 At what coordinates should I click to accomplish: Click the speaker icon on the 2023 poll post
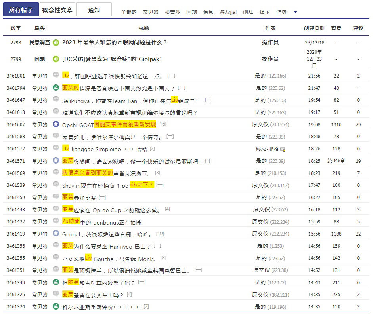55,42
